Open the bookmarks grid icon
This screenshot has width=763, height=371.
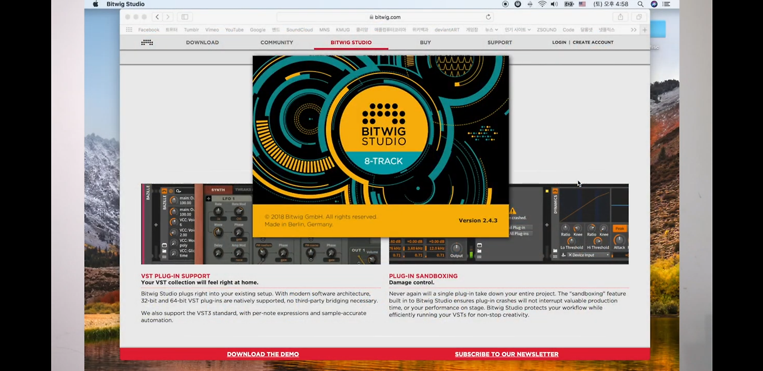tap(129, 30)
